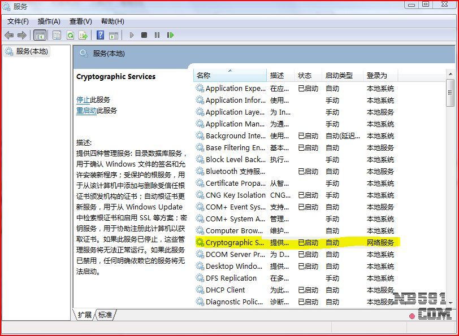The image size is (459, 336).
Task: Sort services by the 名称 column header
Action: point(229,76)
